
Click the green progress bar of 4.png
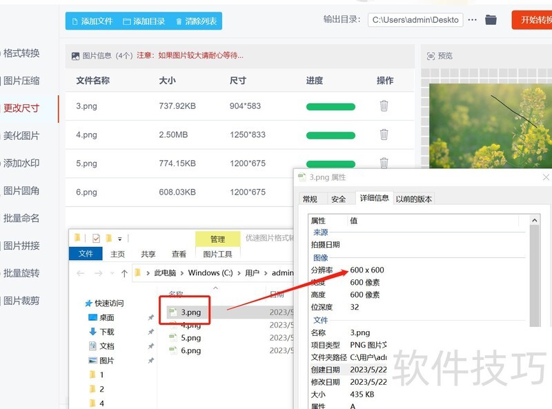(x=331, y=135)
